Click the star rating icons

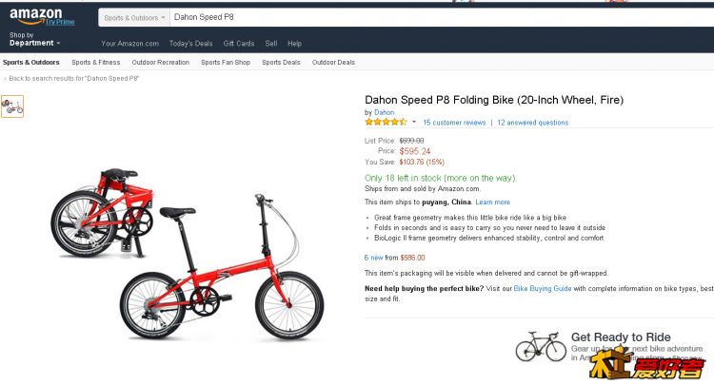click(386, 122)
